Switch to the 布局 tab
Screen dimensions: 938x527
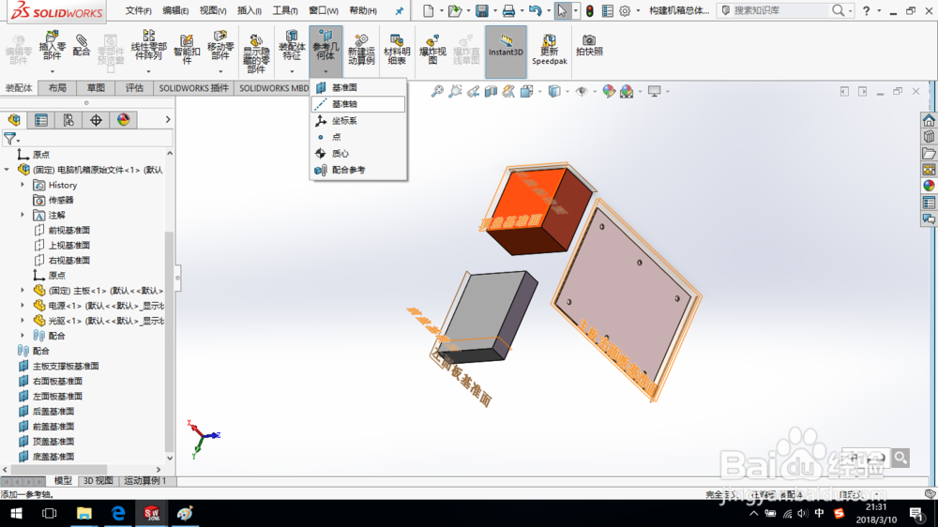tap(57, 88)
